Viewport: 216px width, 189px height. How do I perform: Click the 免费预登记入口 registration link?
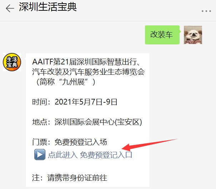[106, 155]
